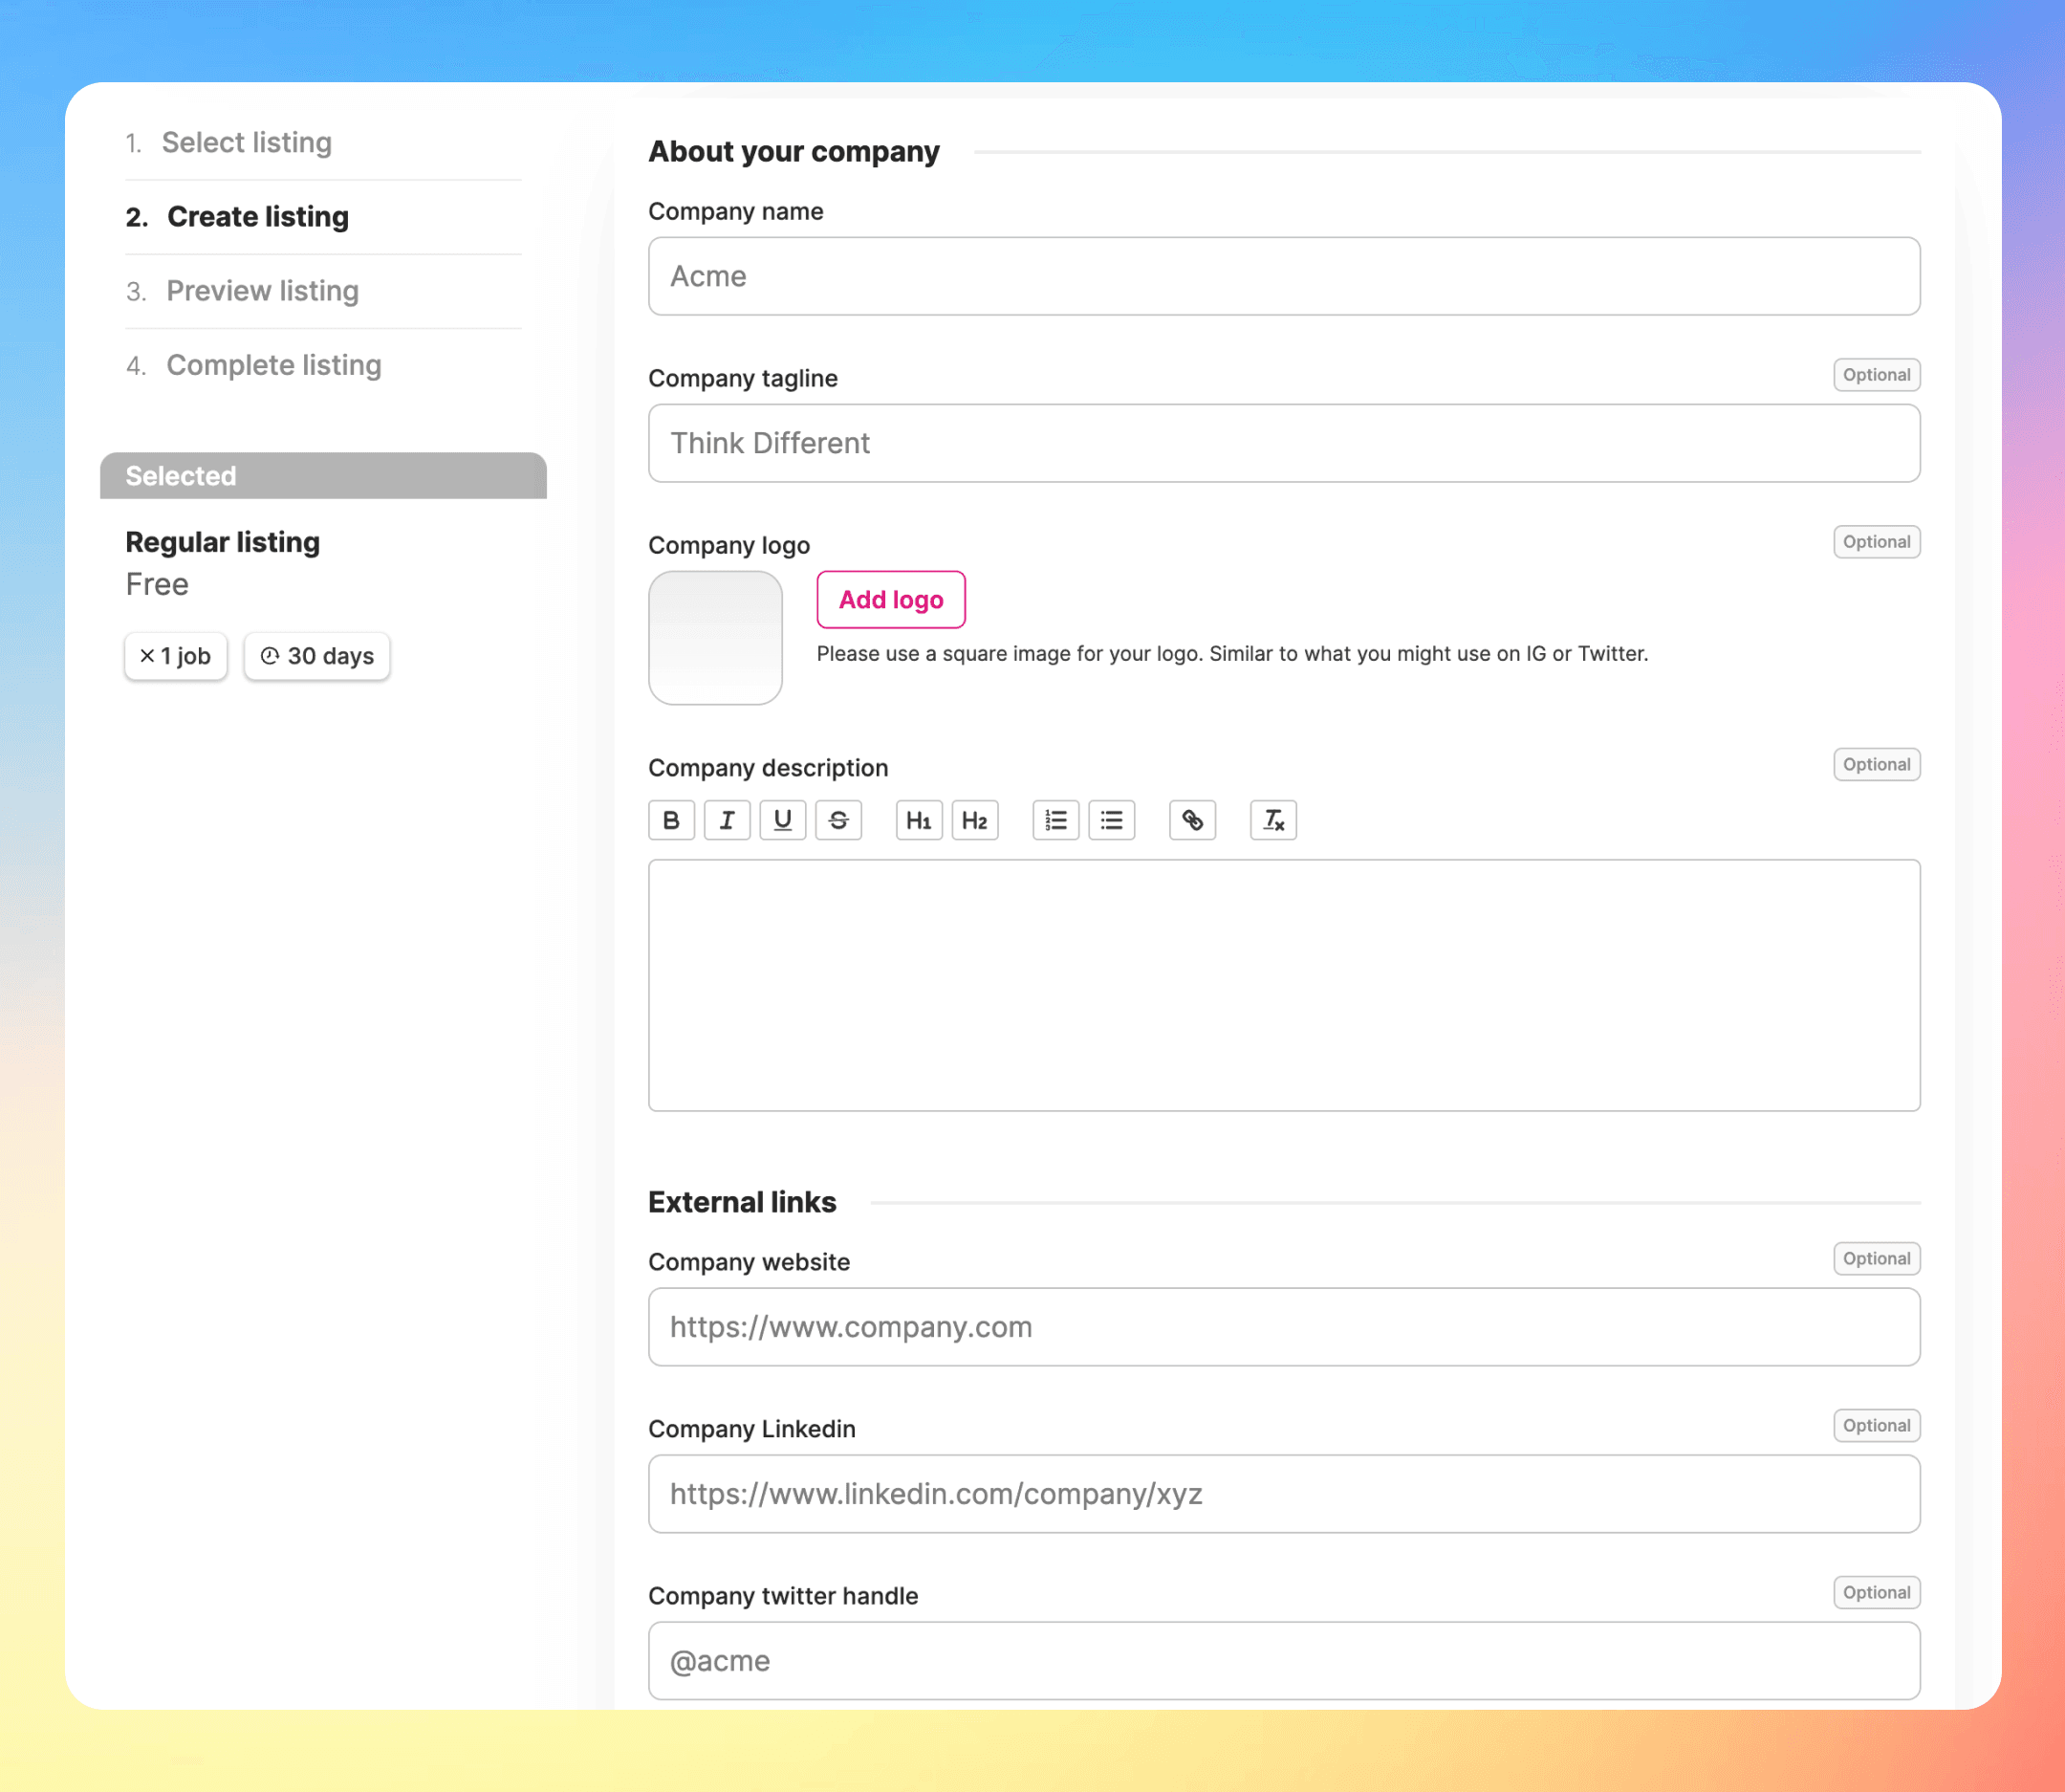Click into the Company tagline field
The width and height of the screenshot is (2065, 1792).
1283,443
